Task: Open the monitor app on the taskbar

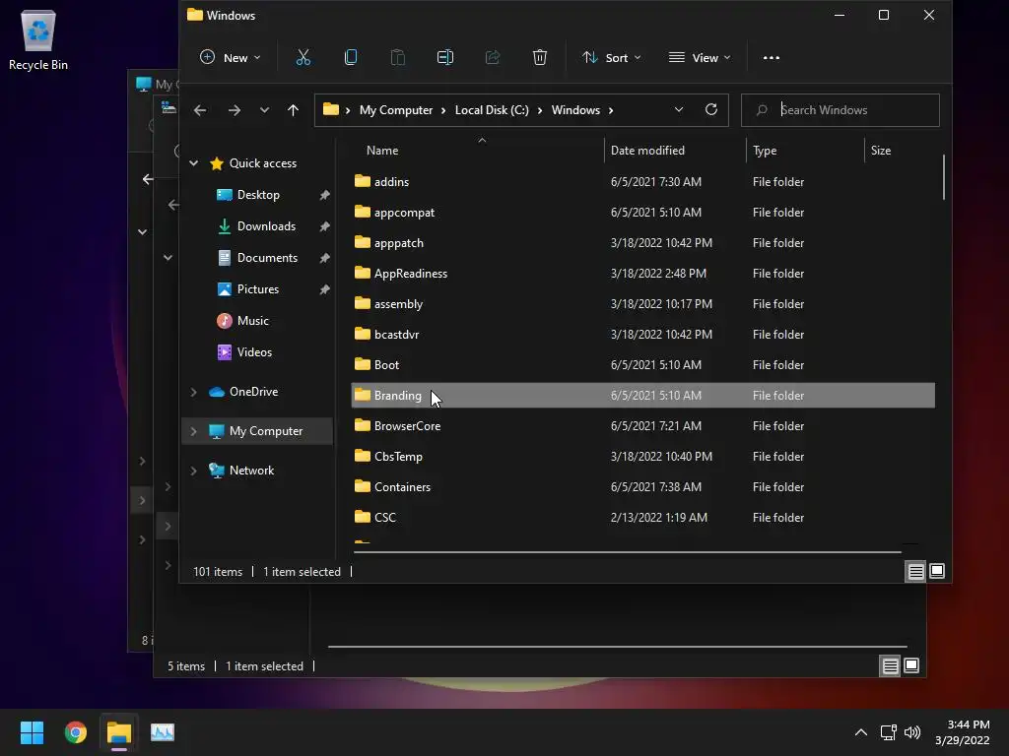Action: coord(163,732)
